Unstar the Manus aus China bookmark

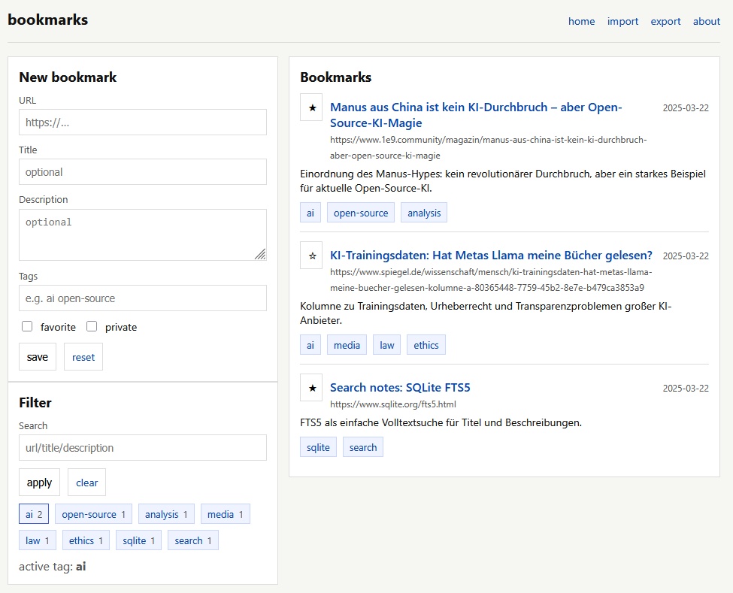pos(311,107)
